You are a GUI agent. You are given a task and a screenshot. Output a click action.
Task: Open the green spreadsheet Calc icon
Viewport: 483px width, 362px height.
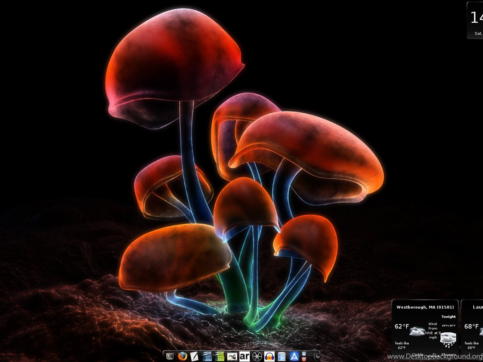219,356
